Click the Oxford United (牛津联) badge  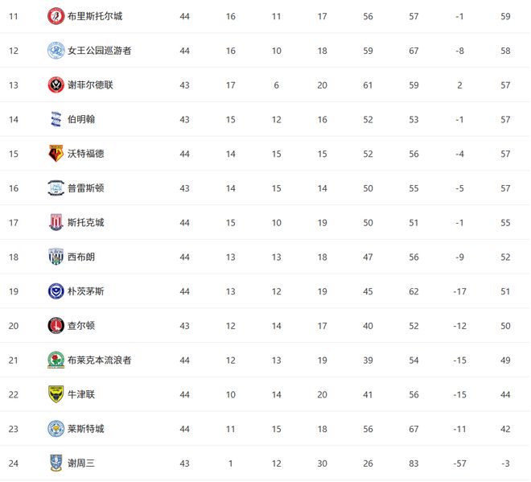click(56, 394)
